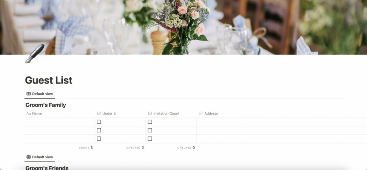Click table icon in first Default view tab
This screenshot has height=170, width=367.
pos(28,94)
